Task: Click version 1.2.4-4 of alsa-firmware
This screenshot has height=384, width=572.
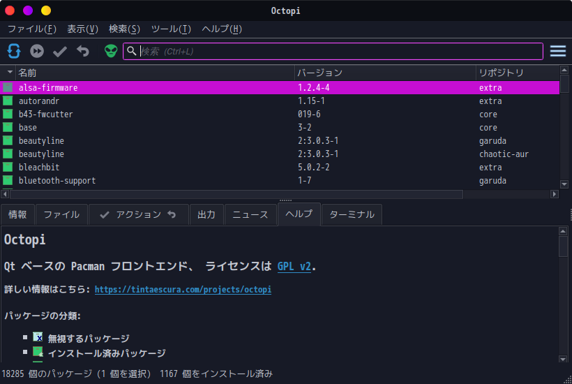Action: [x=314, y=87]
